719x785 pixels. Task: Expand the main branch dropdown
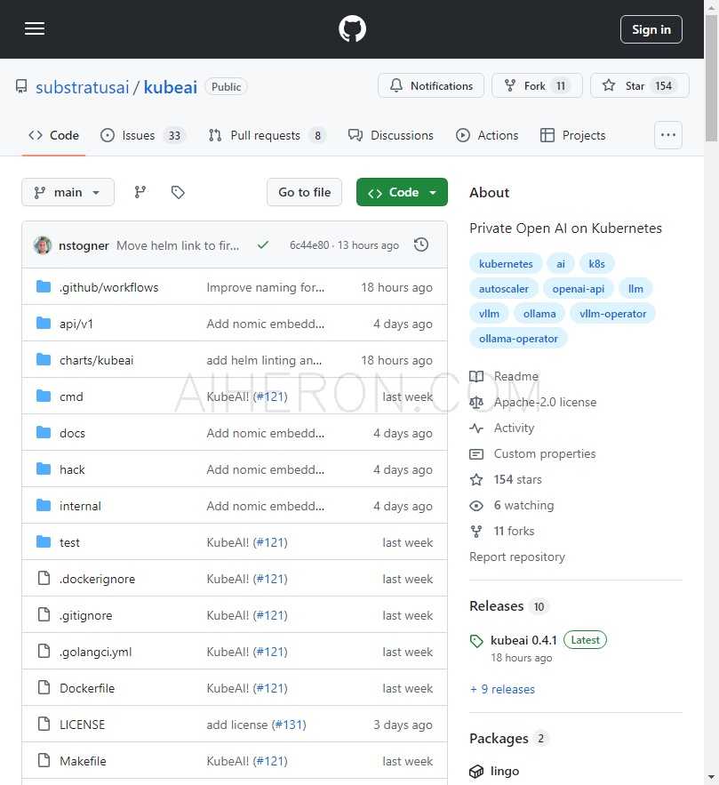tap(68, 192)
